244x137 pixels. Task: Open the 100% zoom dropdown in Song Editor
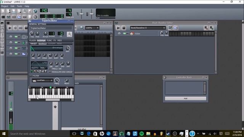(x=92, y=28)
